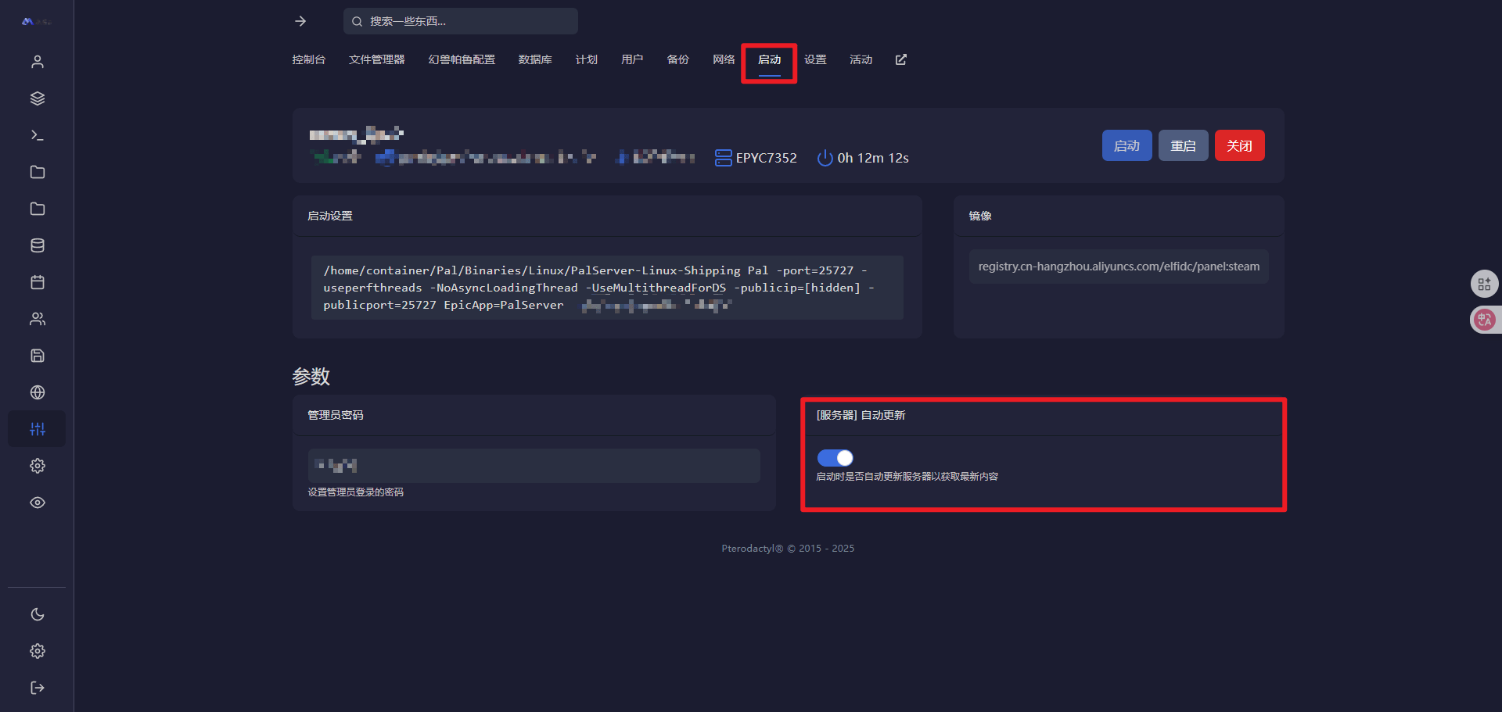Screen dimensions: 1502x712
Task: Click the 重启 restart button
Action: point(1183,145)
